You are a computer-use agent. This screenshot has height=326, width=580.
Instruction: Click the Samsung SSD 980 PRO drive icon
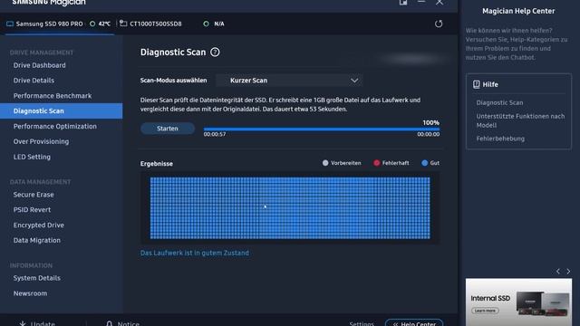tap(10, 24)
